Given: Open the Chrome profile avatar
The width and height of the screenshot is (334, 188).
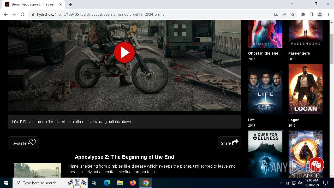Looking at the screenshot, I should point(320,14).
